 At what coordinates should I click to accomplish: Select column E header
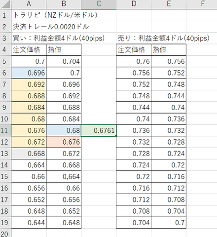coord(169,4)
